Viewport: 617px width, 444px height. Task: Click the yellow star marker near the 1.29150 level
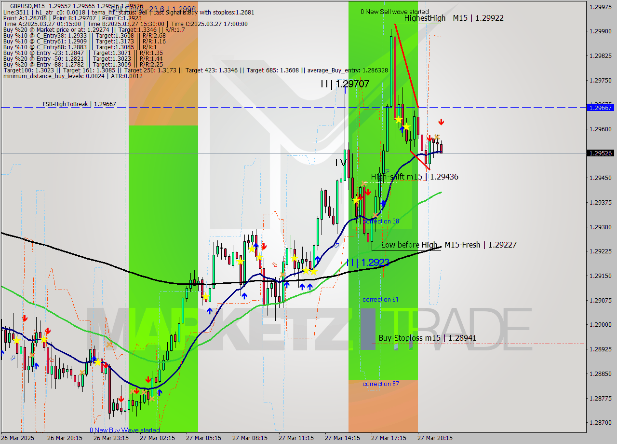(306, 271)
